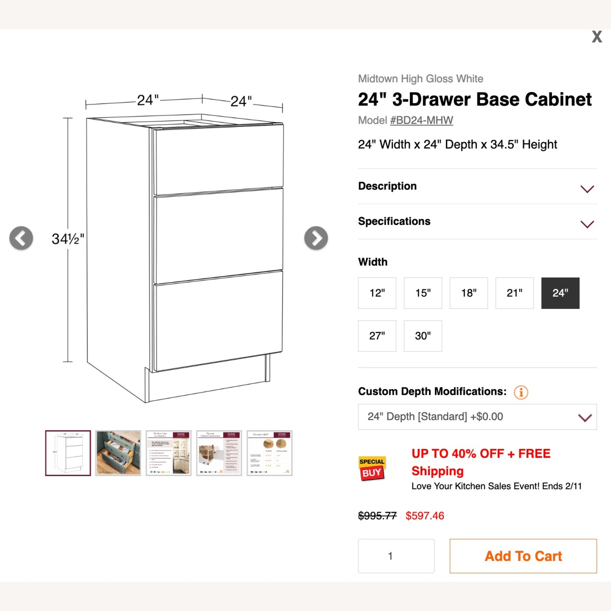This screenshot has width=611, height=611.
Task: Select the 18" width
Action: click(468, 293)
